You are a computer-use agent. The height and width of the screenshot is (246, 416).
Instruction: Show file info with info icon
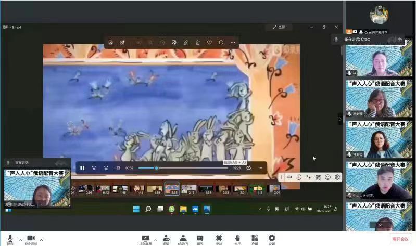click(221, 43)
